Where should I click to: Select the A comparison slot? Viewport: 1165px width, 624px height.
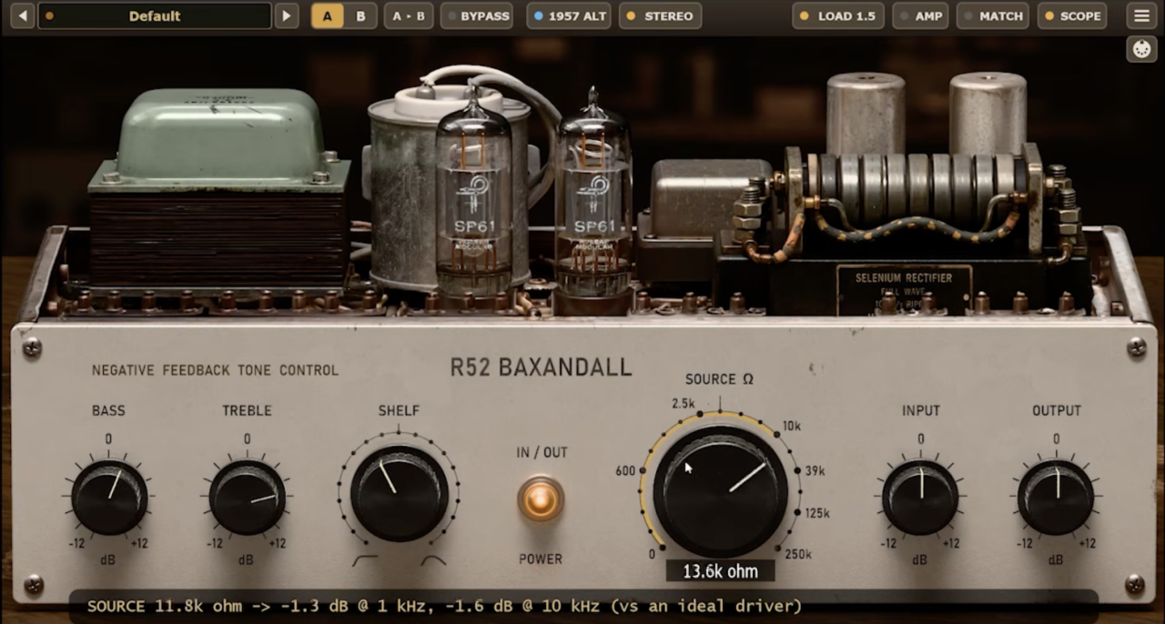pos(328,15)
